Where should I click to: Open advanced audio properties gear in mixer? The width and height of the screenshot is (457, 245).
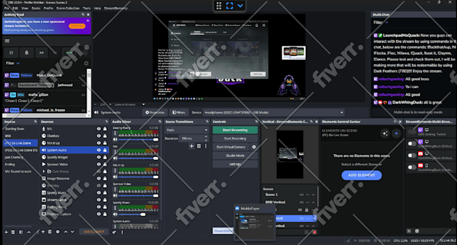(x=114, y=232)
